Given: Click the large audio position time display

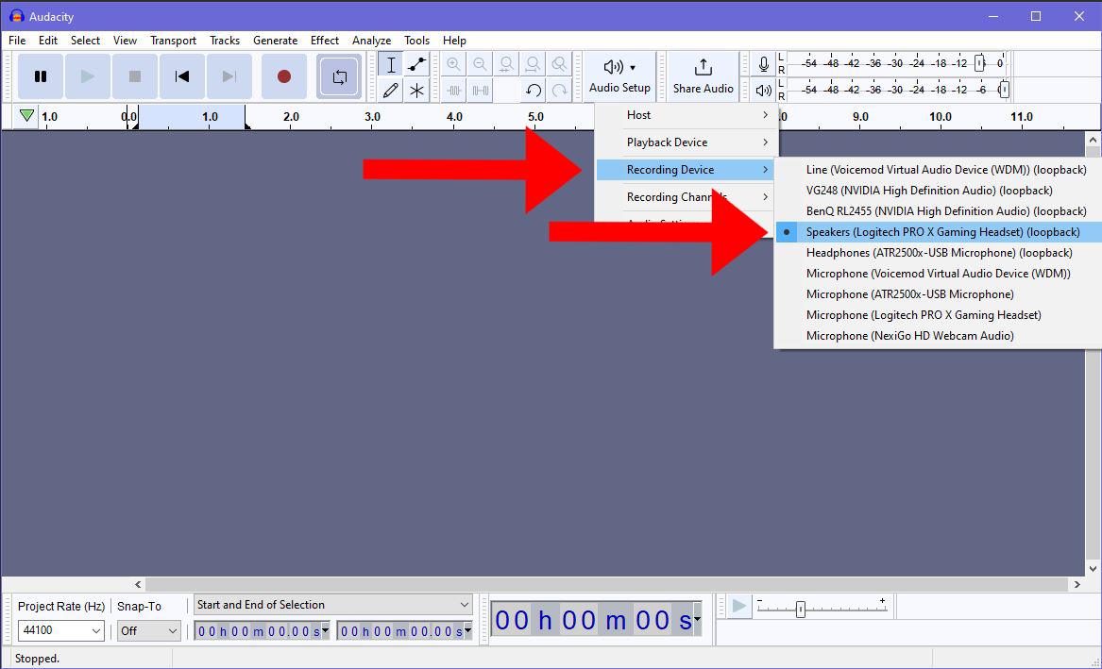Looking at the screenshot, I should click(597, 620).
